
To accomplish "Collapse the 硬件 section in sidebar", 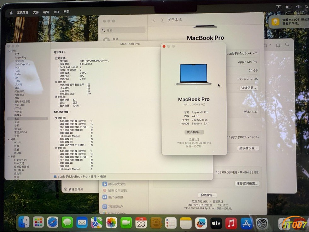I will click(9, 51).
